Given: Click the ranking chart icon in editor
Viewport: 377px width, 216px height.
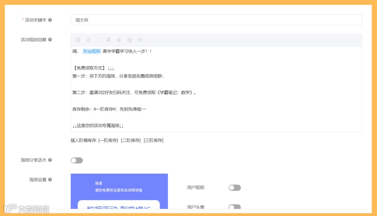Looking at the screenshot, I should click(x=130, y=40).
